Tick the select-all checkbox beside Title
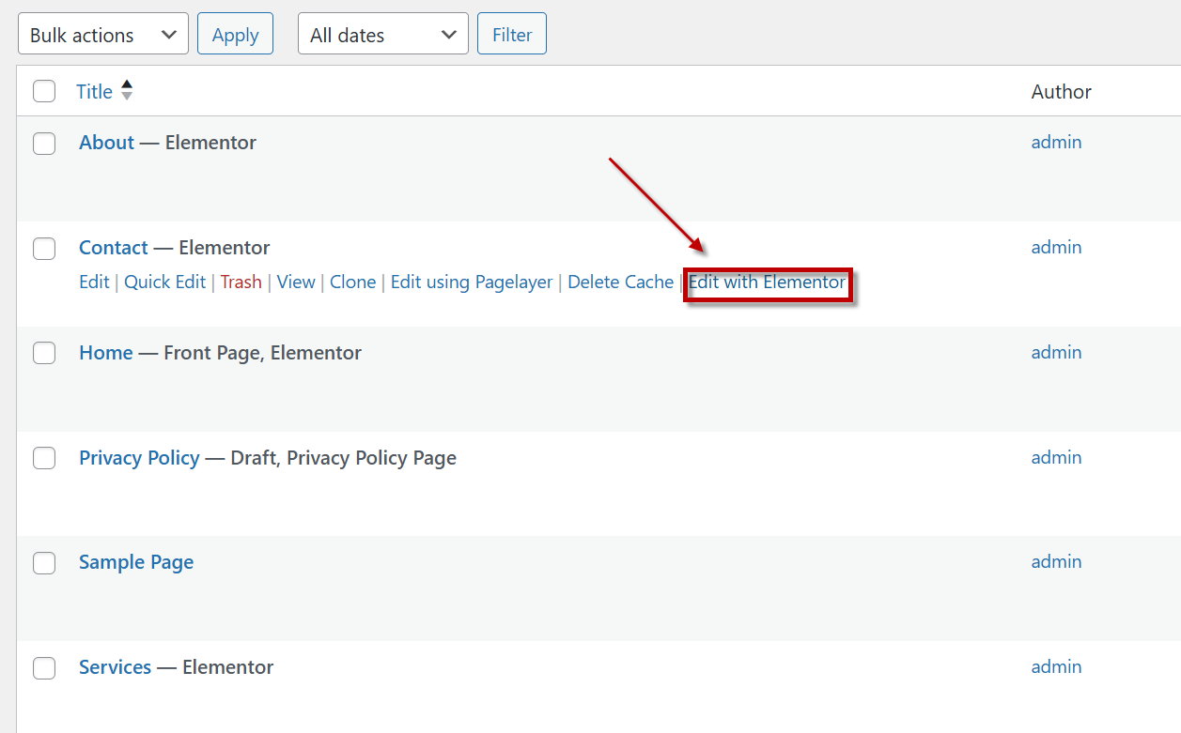The image size is (1181, 733). pyautogui.click(x=44, y=91)
